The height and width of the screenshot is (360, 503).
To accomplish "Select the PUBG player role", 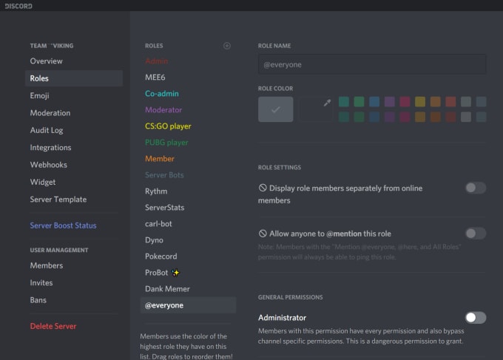I will pos(166,143).
